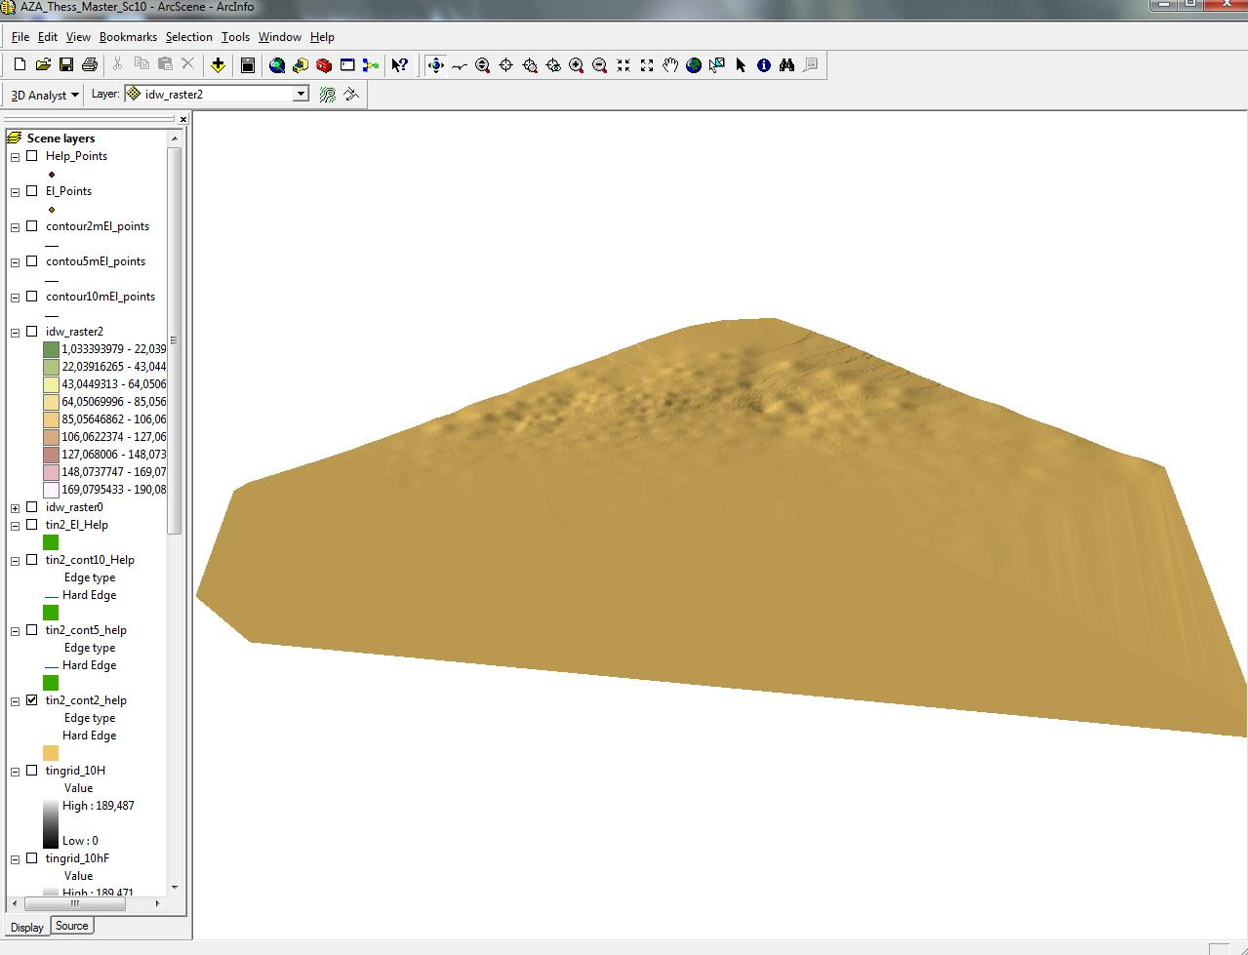1248x955 pixels.
Task: Click the 1,033393979 - 22,039 legend swatch
Action: (51, 349)
